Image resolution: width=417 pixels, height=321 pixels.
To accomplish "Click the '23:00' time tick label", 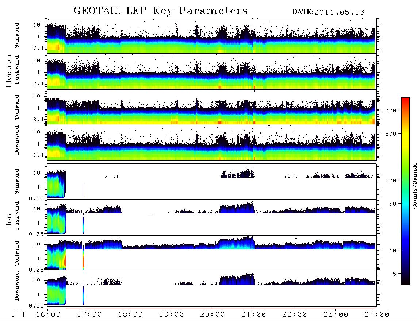I will pos(336,314).
